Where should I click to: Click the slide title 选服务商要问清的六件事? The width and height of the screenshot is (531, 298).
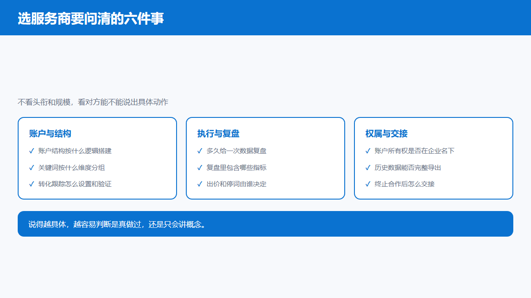click(91, 19)
